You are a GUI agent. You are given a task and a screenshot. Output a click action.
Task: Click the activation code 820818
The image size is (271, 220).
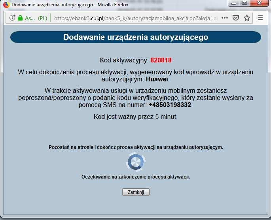click(161, 60)
